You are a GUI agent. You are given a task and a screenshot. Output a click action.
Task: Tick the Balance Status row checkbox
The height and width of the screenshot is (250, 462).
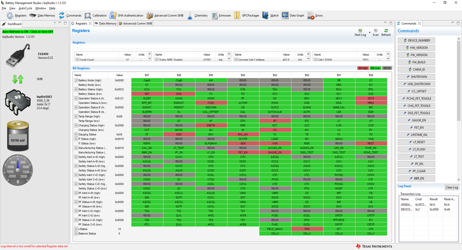click(x=76, y=233)
